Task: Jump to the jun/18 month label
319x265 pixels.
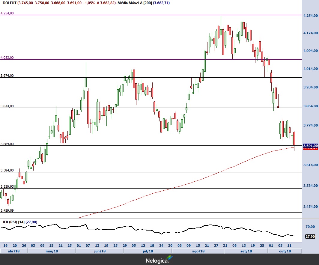Action: pyautogui.click(x=100, y=251)
